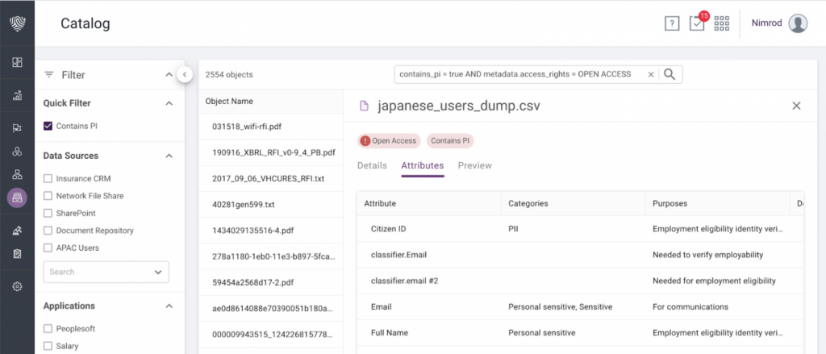
Task: Uncheck the Contains PI quick filter
Action: click(48, 126)
